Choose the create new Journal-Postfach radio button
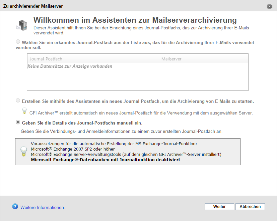This screenshot has height=221, width=277. pos(18,100)
